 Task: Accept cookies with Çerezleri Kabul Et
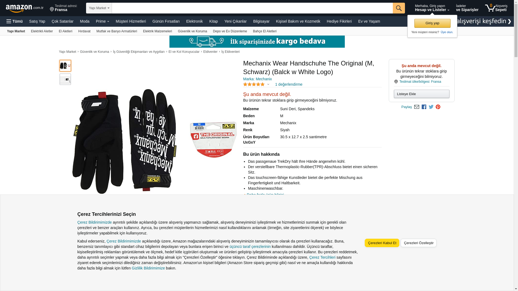382,243
